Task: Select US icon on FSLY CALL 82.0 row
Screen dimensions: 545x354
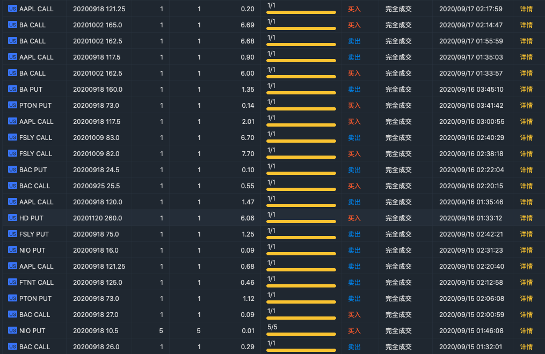Action: (12, 153)
